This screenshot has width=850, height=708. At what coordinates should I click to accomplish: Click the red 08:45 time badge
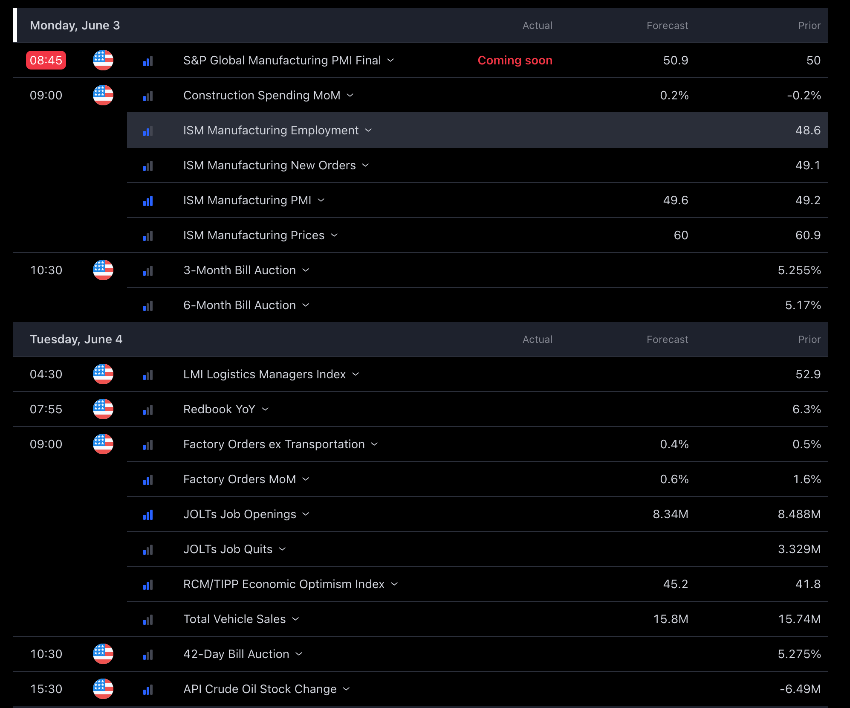[46, 60]
